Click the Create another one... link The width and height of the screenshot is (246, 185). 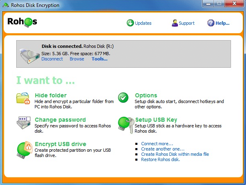pos(163,149)
